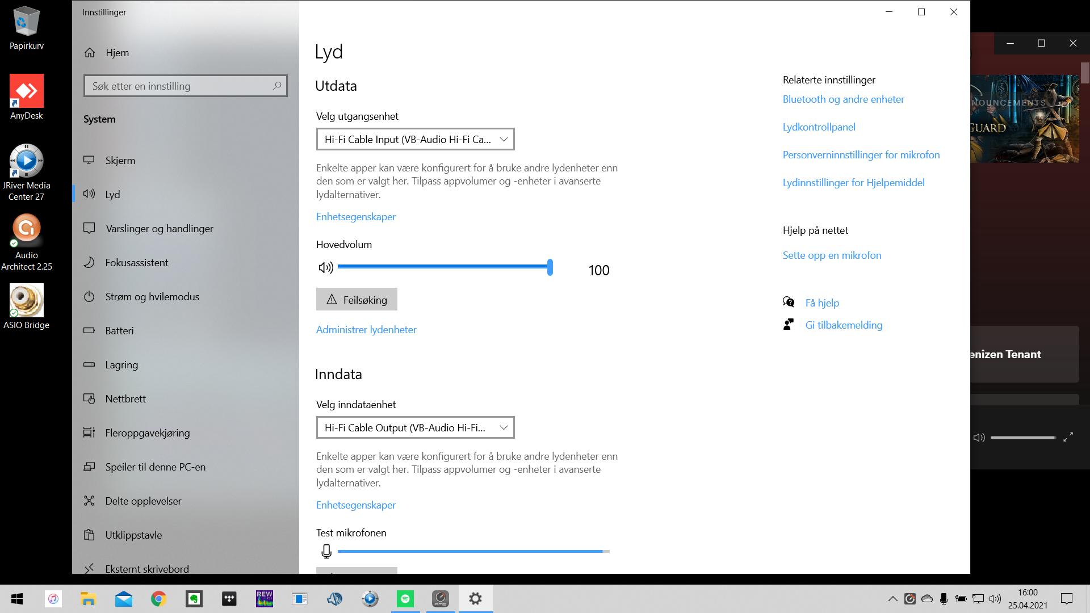
Task: Show hidden system tray icons chevron
Action: tap(892, 599)
